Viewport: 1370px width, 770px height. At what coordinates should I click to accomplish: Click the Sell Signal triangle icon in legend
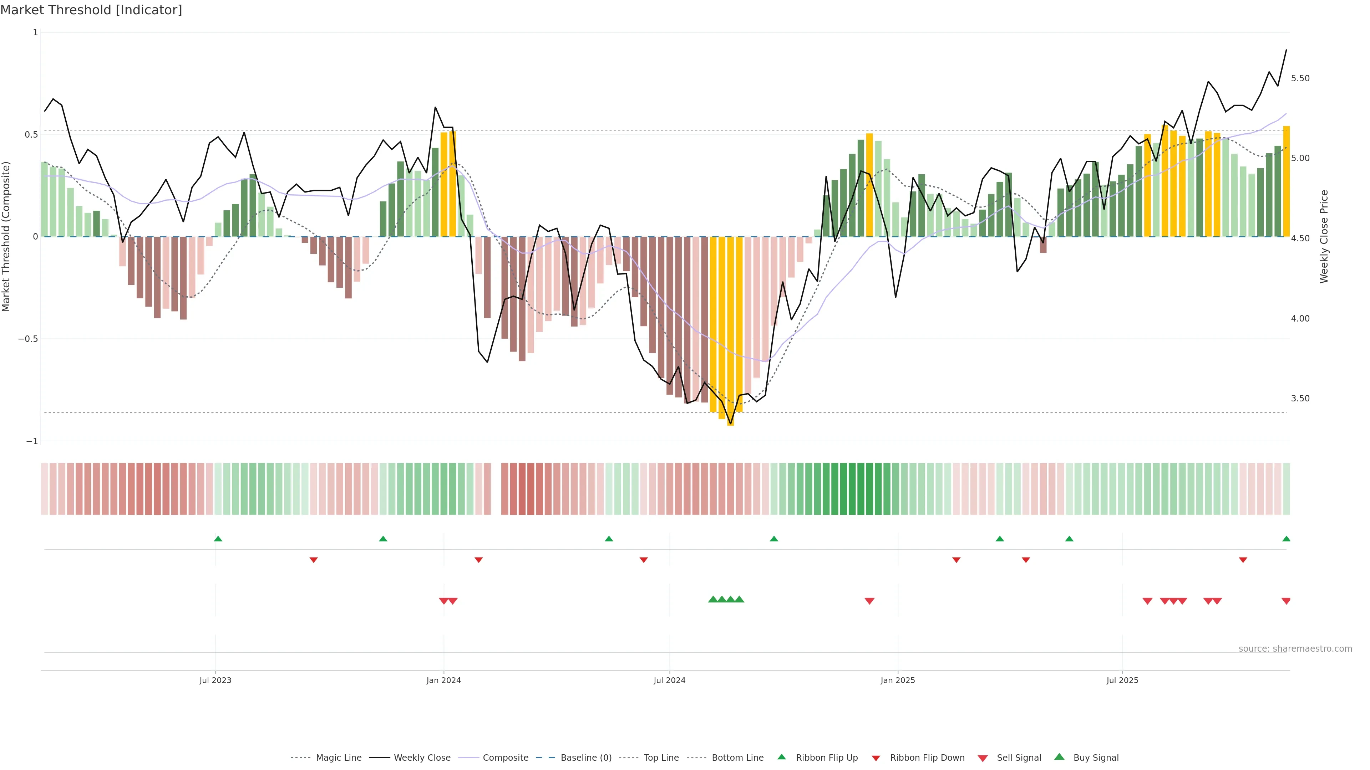(982, 758)
